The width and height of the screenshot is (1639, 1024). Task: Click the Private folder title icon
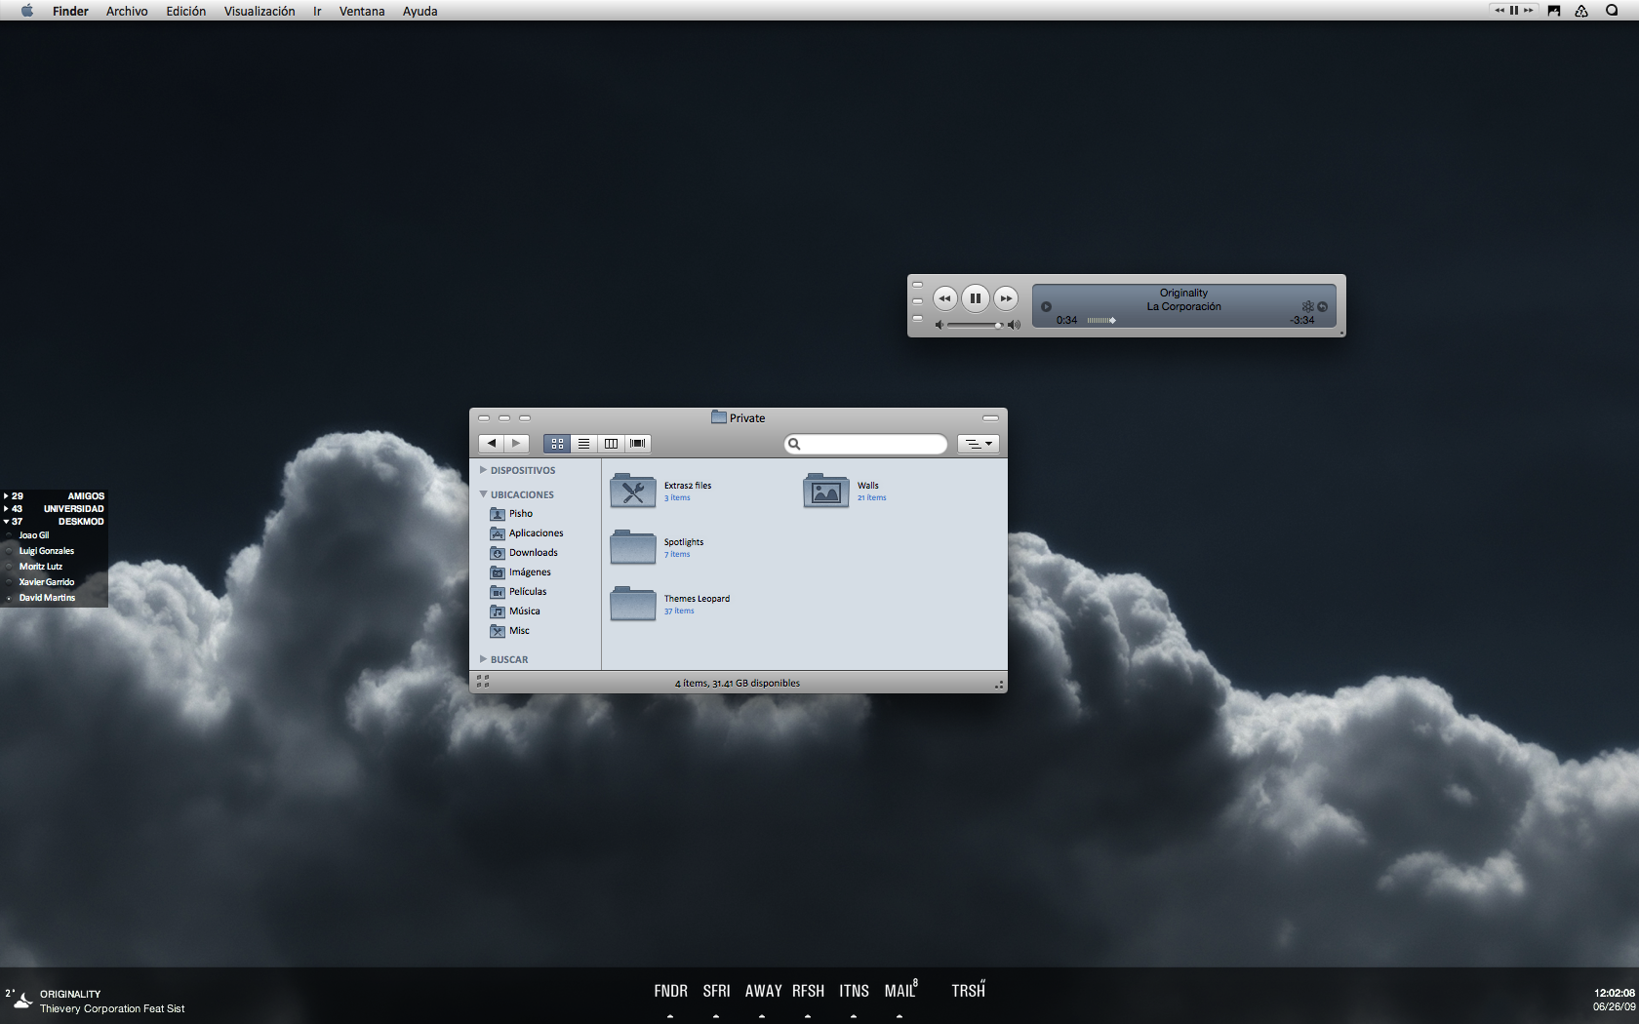pyautogui.click(x=719, y=417)
